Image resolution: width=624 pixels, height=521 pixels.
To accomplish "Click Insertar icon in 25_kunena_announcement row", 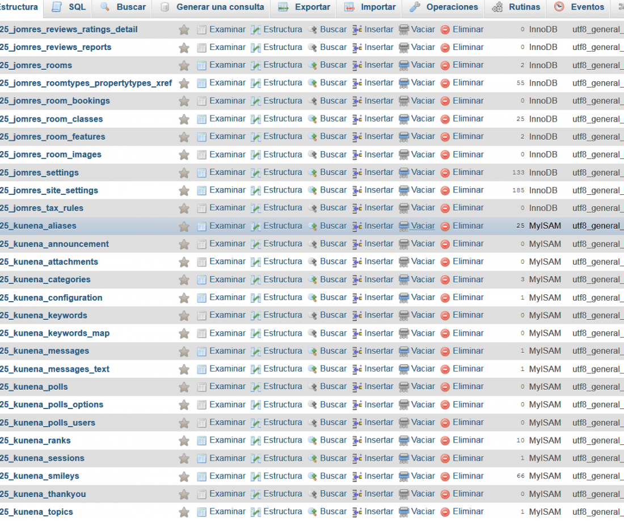I will click(x=357, y=244).
